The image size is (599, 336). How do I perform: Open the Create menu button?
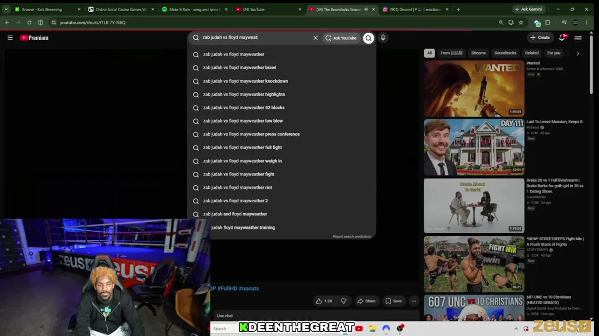540,37
